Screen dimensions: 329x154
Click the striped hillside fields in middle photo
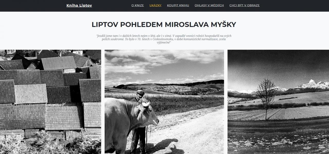[x=175, y=88]
